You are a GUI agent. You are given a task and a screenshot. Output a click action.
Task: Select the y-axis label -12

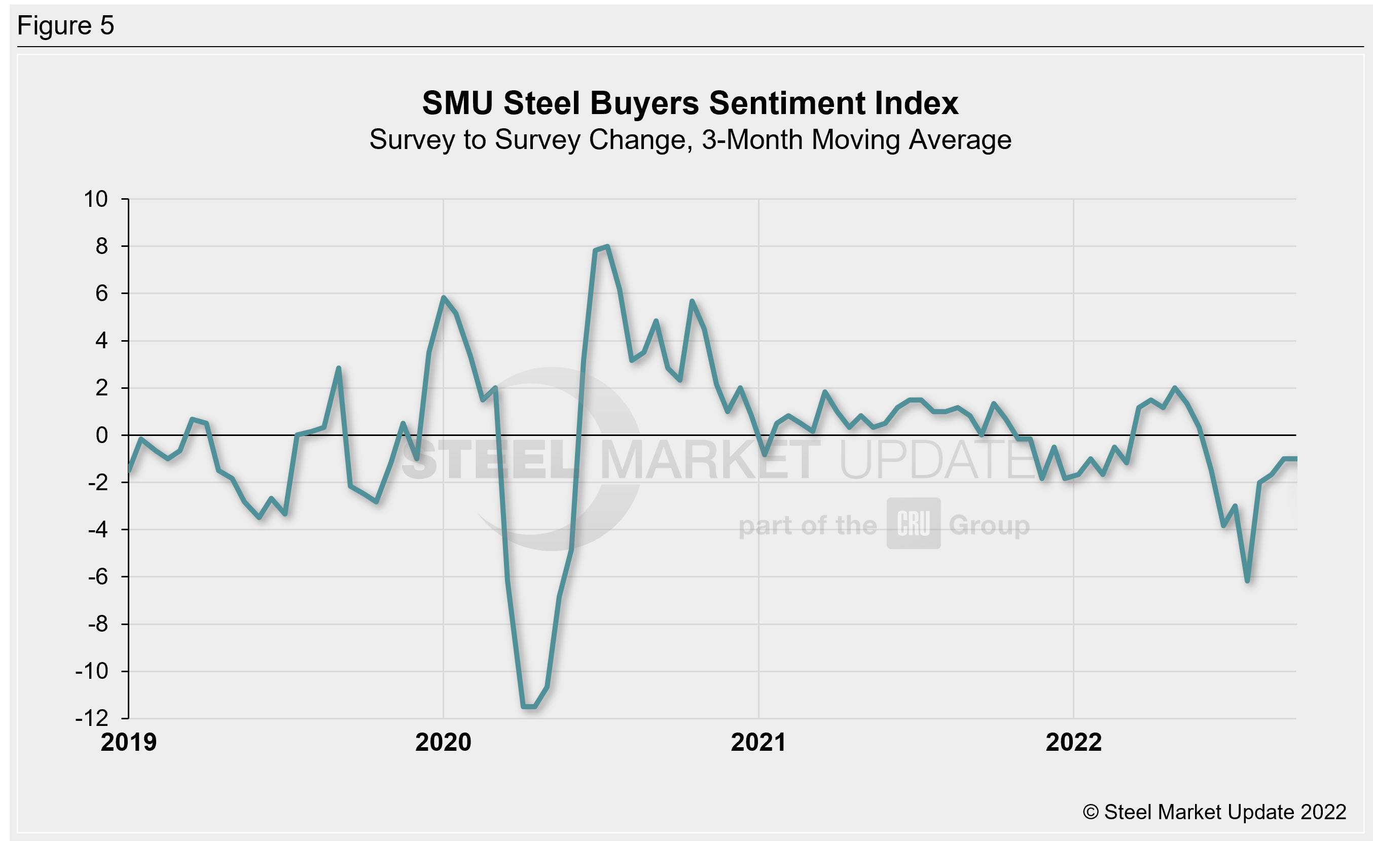(92, 718)
